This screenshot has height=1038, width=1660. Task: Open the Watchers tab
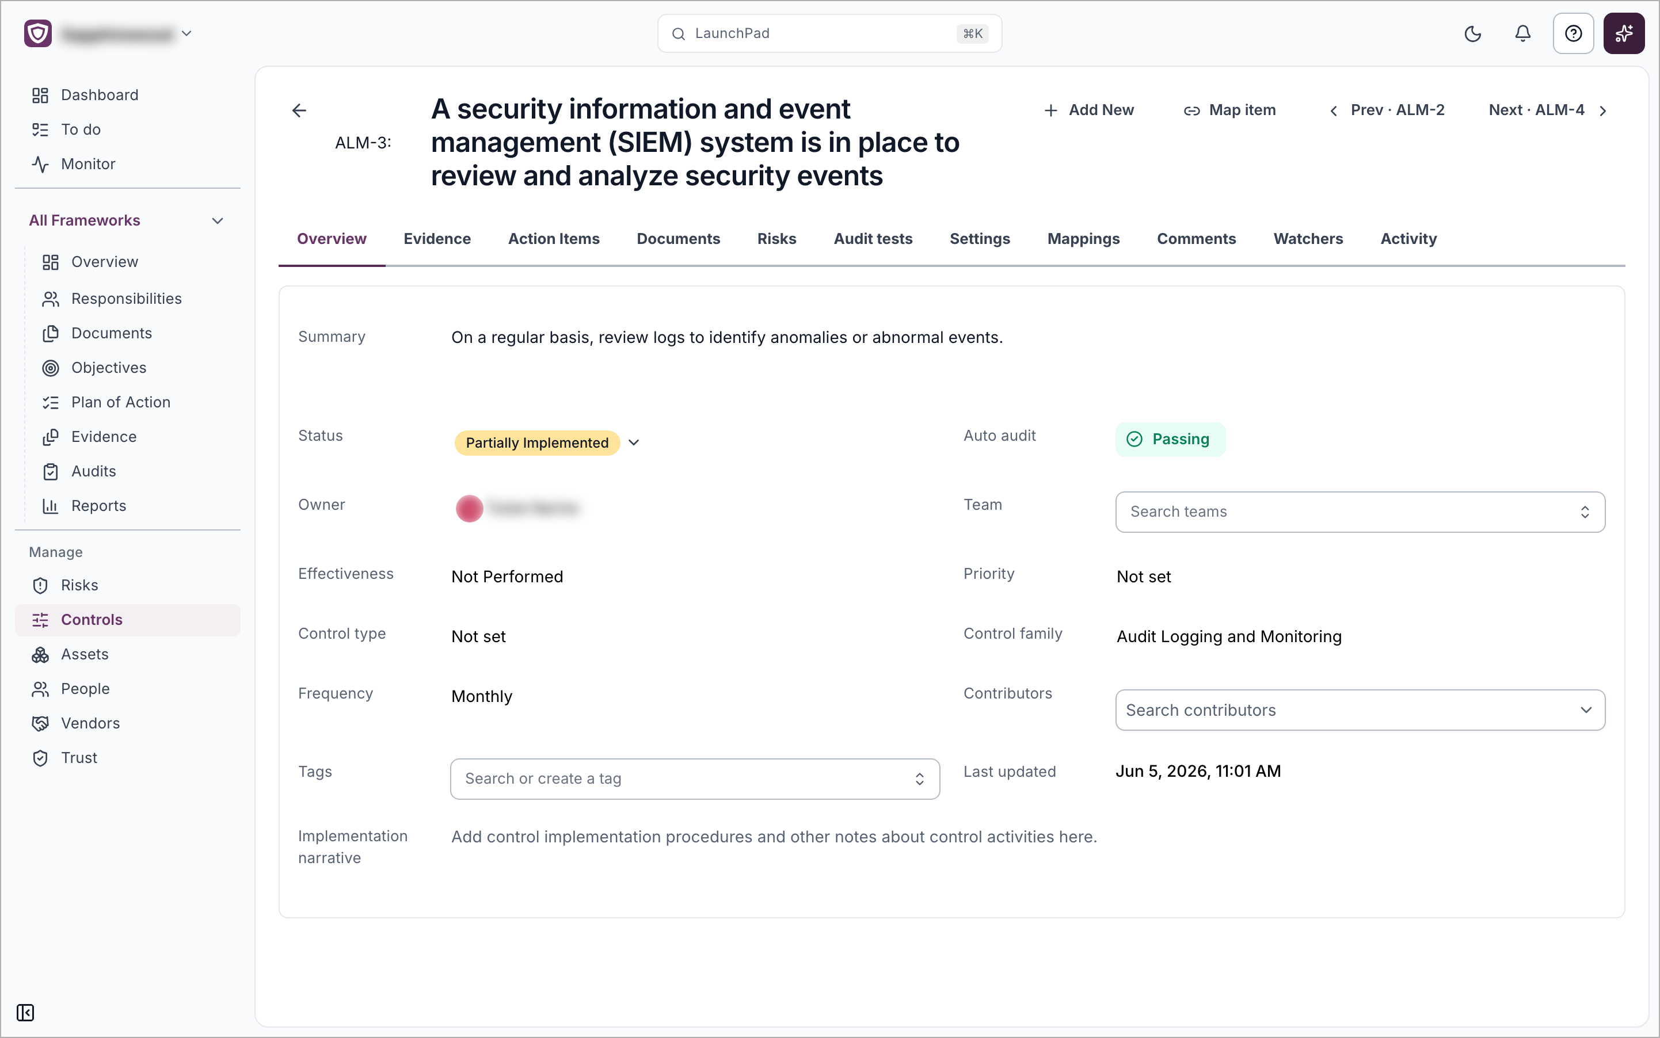click(x=1308, y=239)
